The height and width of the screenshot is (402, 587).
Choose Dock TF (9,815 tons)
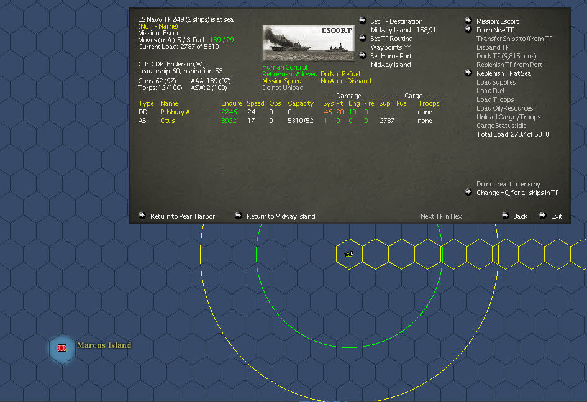coord(506,56)
